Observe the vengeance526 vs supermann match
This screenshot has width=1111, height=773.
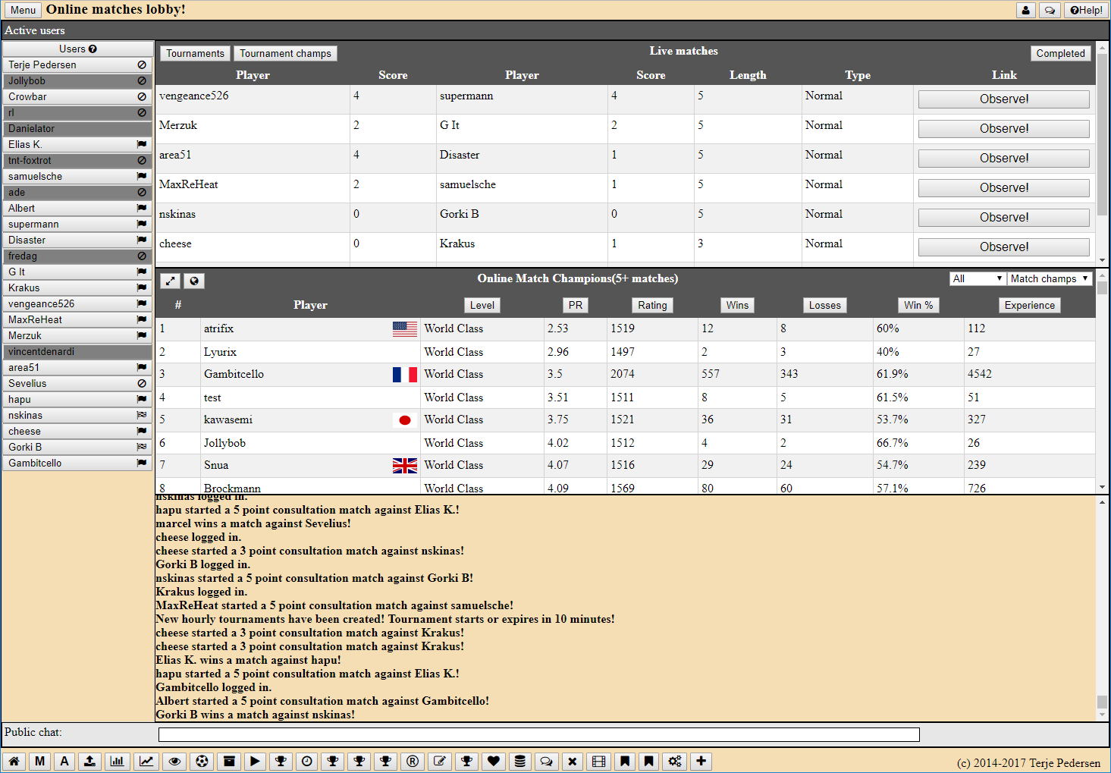click(1003, 99)
